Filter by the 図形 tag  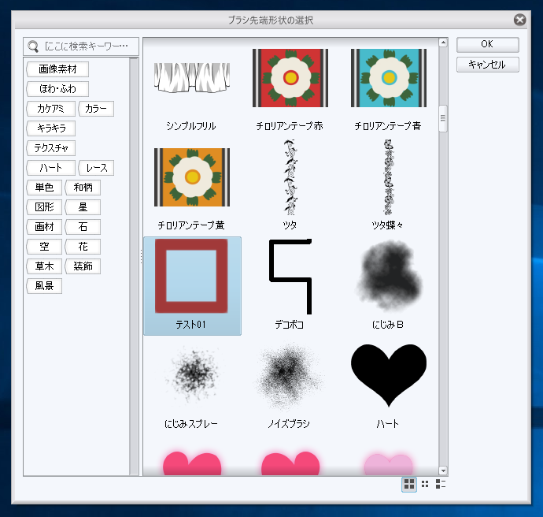pos(44,207)
